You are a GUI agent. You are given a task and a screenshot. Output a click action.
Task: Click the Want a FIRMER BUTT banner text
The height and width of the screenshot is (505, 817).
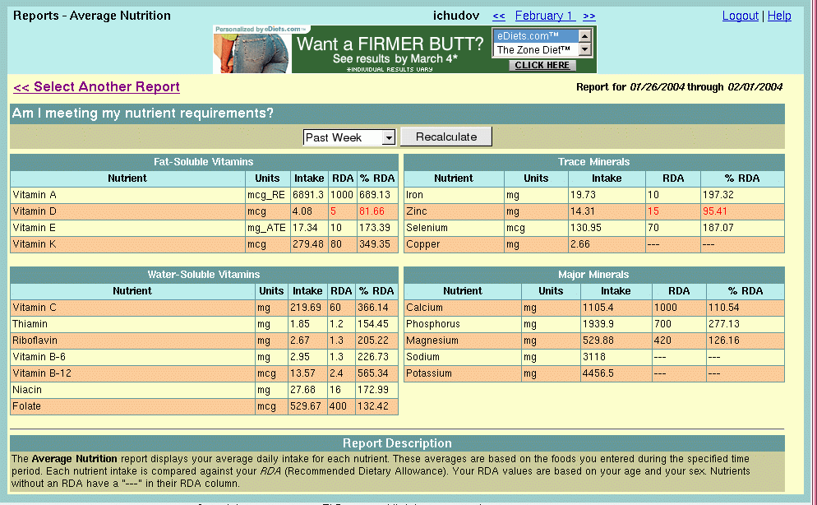pyautogui.click(x=390, y=44)
